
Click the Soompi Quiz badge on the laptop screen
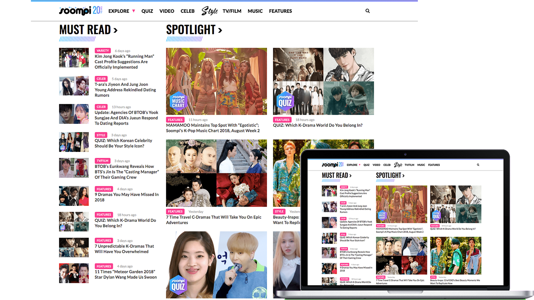pyautogui.click(x=436, y=216)
